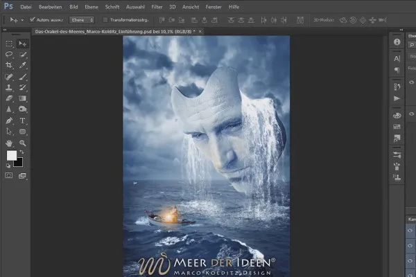
Task: Open the Ebene menu
Action: (92, 7)
